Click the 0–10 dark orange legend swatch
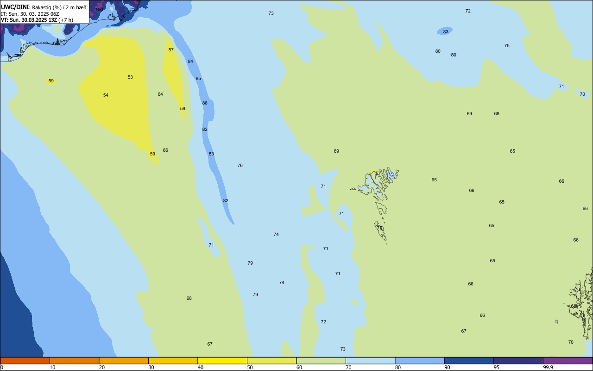The height and width of the screenshot is (371, 593). [25, 360]
